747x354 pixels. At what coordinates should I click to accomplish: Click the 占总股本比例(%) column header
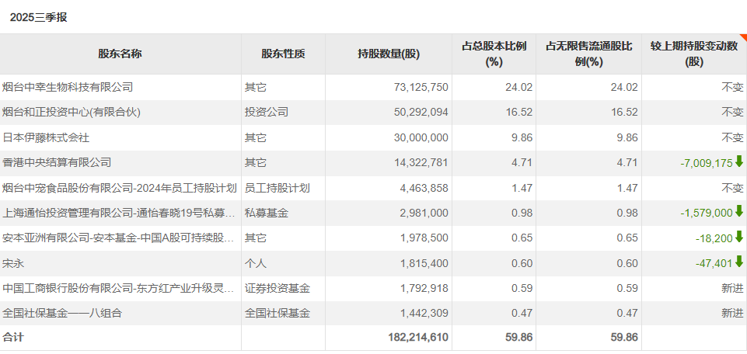[494, 54]
